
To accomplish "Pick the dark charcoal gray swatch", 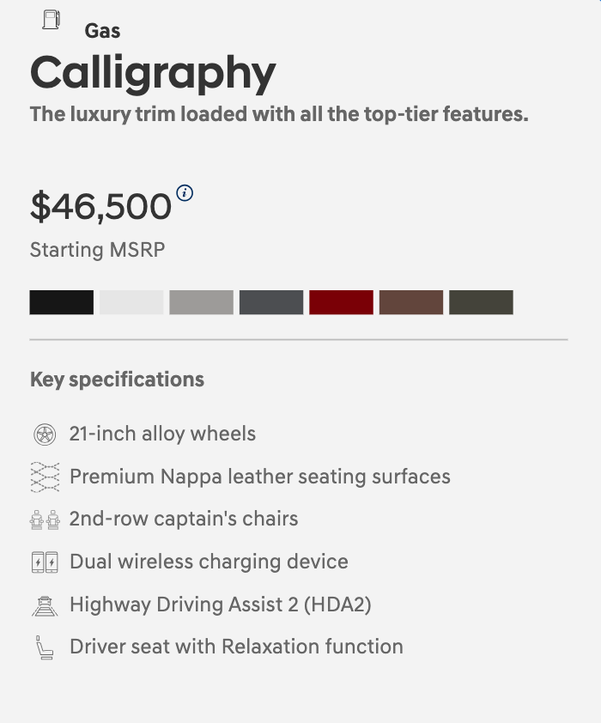I will coord(271,302).
